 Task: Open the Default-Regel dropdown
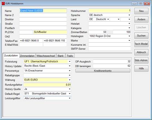[70, 94]
